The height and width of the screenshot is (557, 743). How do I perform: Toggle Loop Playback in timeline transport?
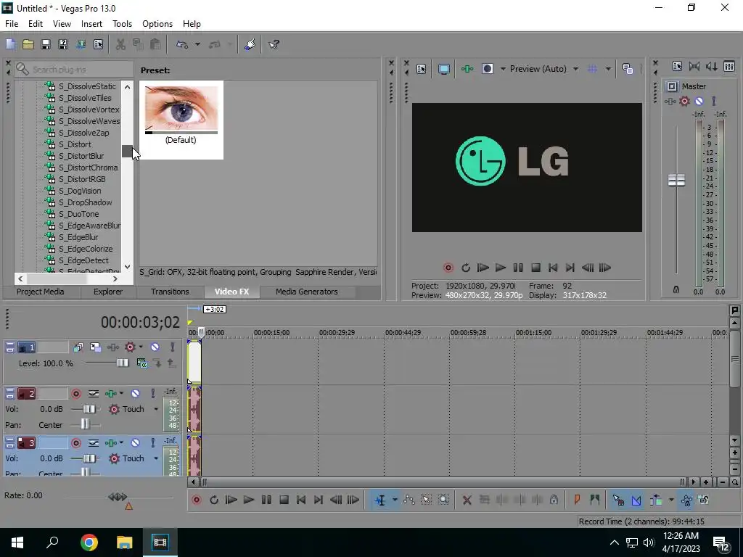pyautogui.click(x=214, y=500)
